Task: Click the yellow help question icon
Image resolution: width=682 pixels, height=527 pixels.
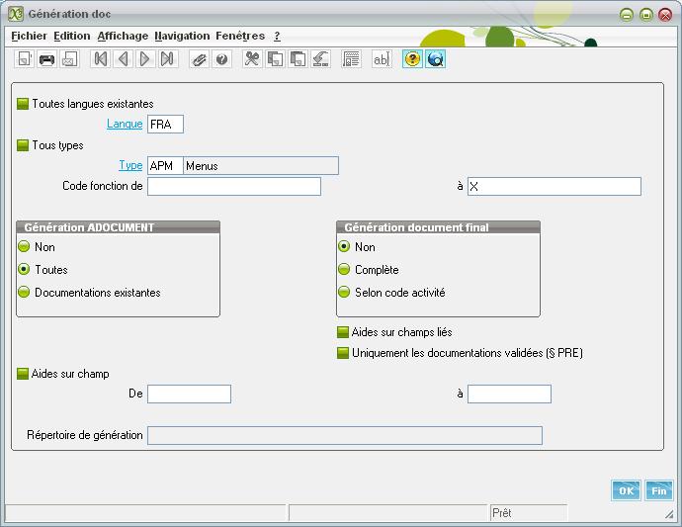Action: click(x=412, y=59)
